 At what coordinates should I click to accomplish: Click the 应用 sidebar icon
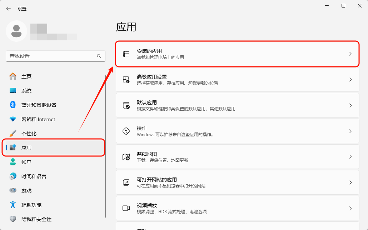click(x=13, y=147)
